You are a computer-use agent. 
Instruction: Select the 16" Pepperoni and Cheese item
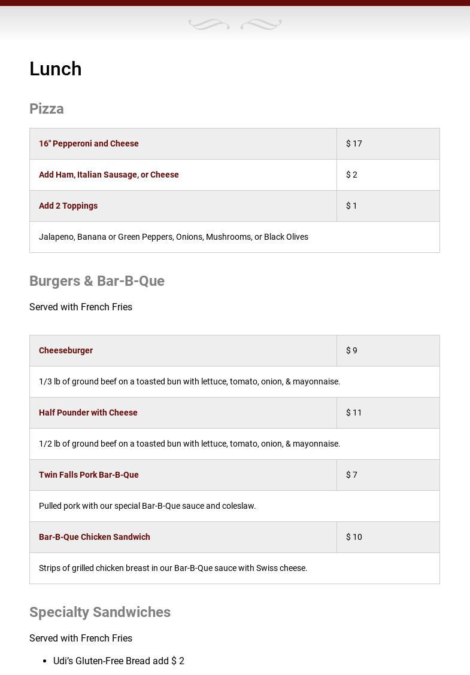click(x=89, y=143)
